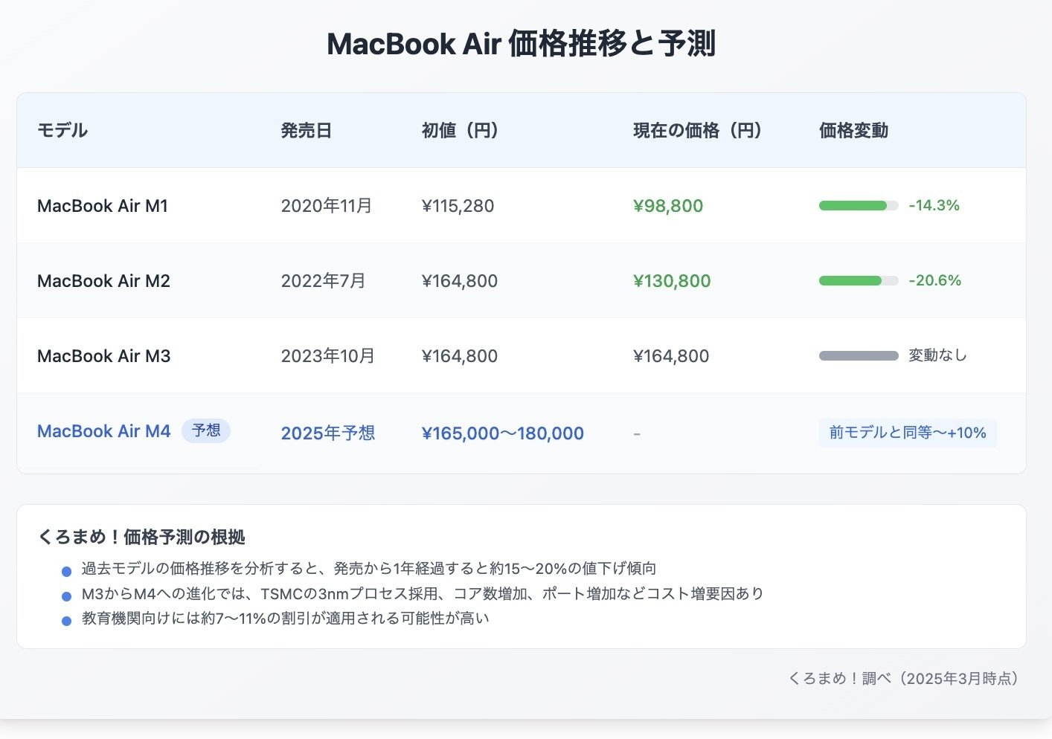Click the MacBook Air M4 link
1052x739 pixels.
pos(103,432)
